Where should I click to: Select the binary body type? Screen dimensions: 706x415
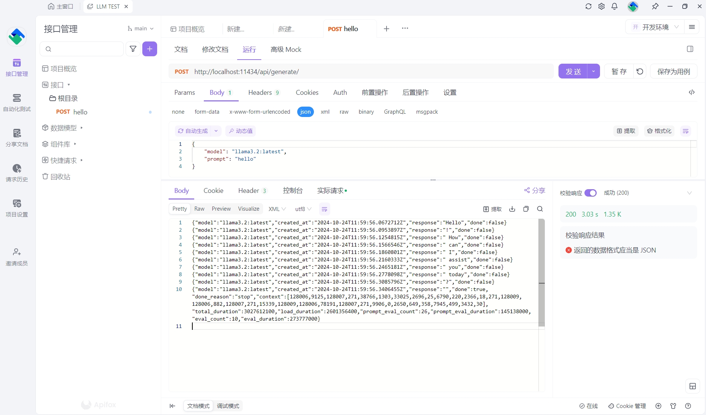click(x=366, y=112)
